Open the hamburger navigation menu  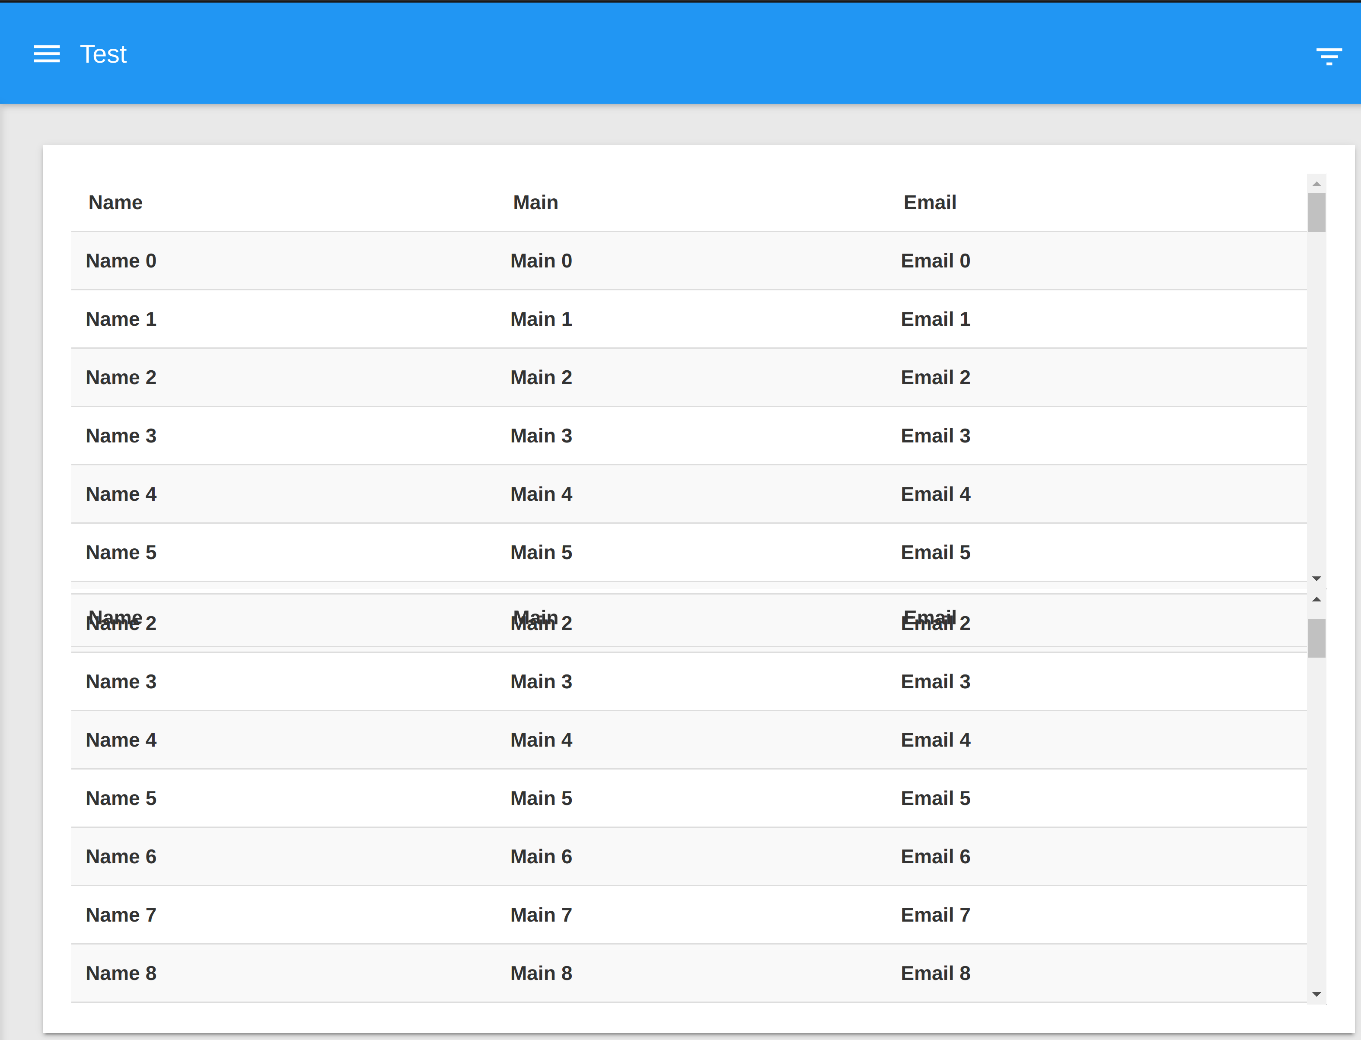(47, 54)
